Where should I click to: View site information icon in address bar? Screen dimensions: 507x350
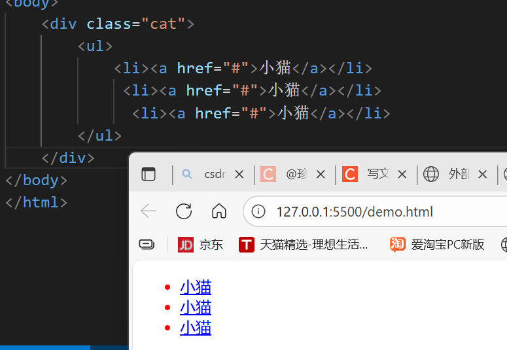pos(258,211)
